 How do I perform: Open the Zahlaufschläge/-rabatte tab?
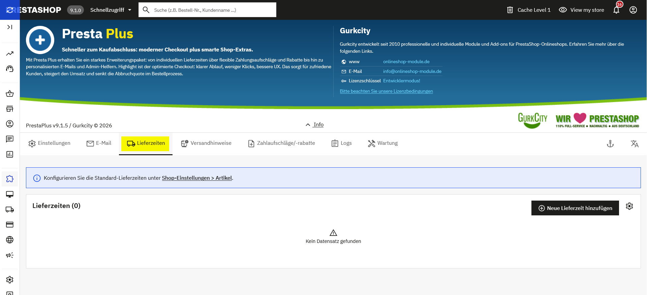pos(282,143)
